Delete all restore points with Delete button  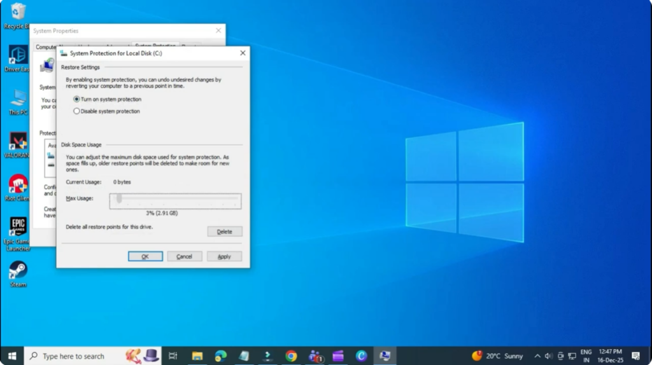click(225, 231)
